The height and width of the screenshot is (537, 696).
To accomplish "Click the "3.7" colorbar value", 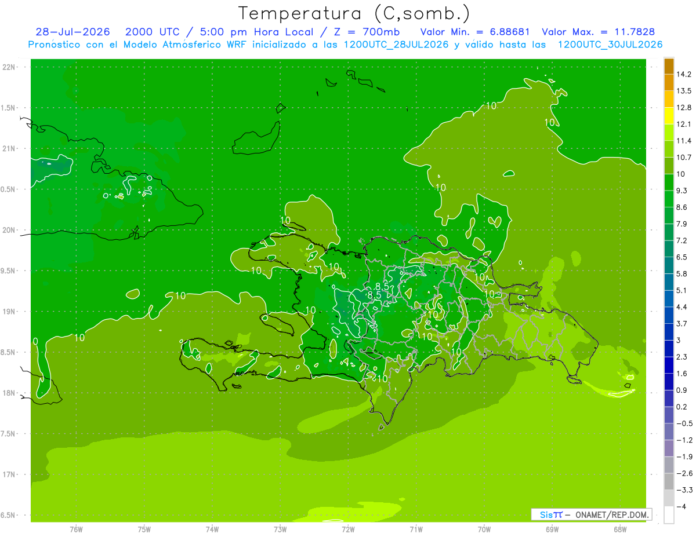I will coord(682,323).
